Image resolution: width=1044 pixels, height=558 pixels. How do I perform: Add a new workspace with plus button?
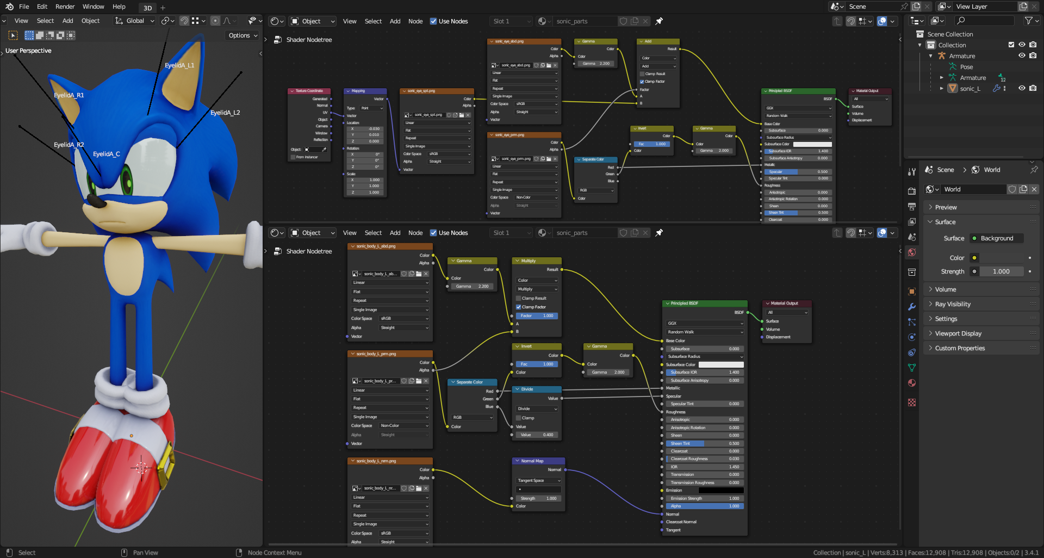[x=163, y=8]
